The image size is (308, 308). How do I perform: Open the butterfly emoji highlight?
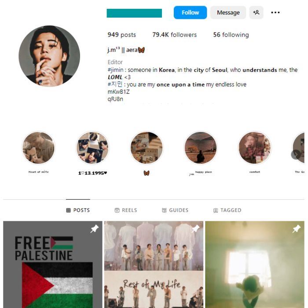point(147,148)
